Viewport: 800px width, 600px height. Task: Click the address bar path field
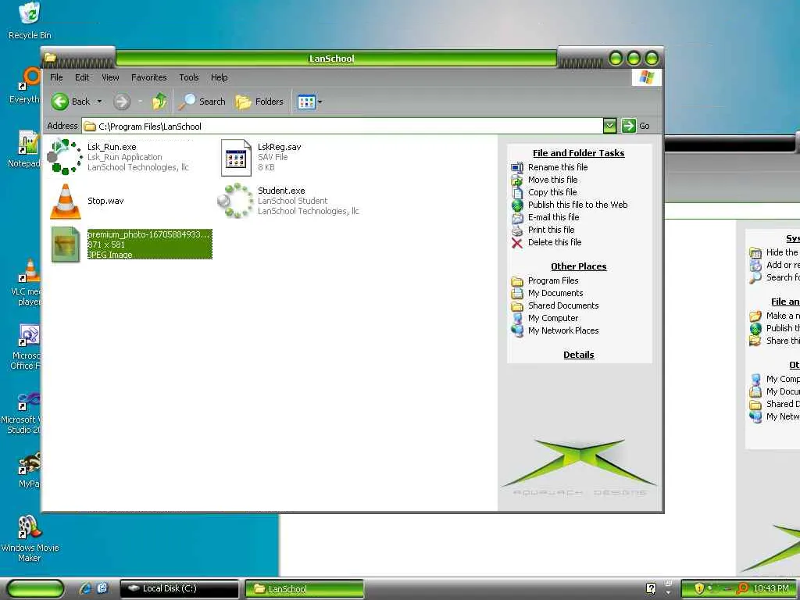(x=342, y=126)
